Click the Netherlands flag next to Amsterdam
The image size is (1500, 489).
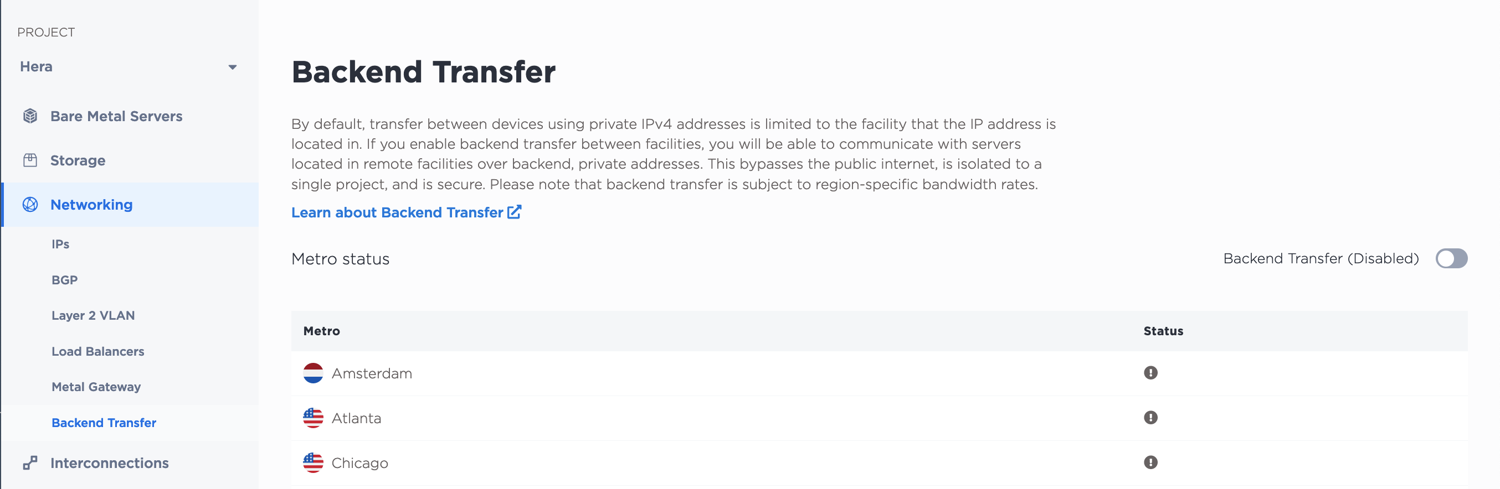tap(314, 373)
